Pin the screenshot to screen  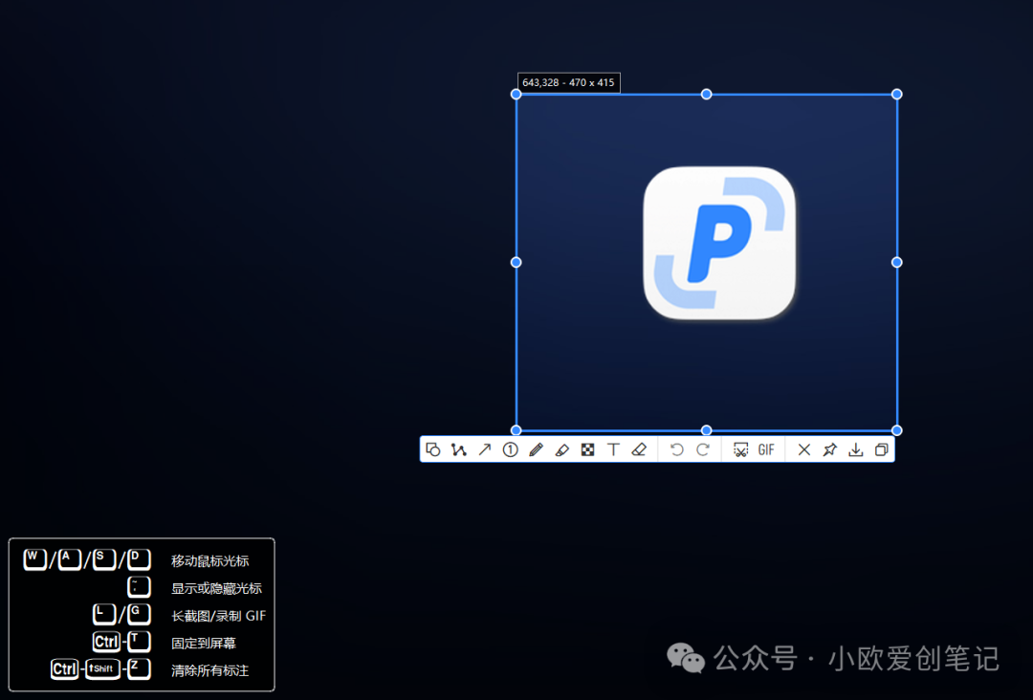(830, 449)
